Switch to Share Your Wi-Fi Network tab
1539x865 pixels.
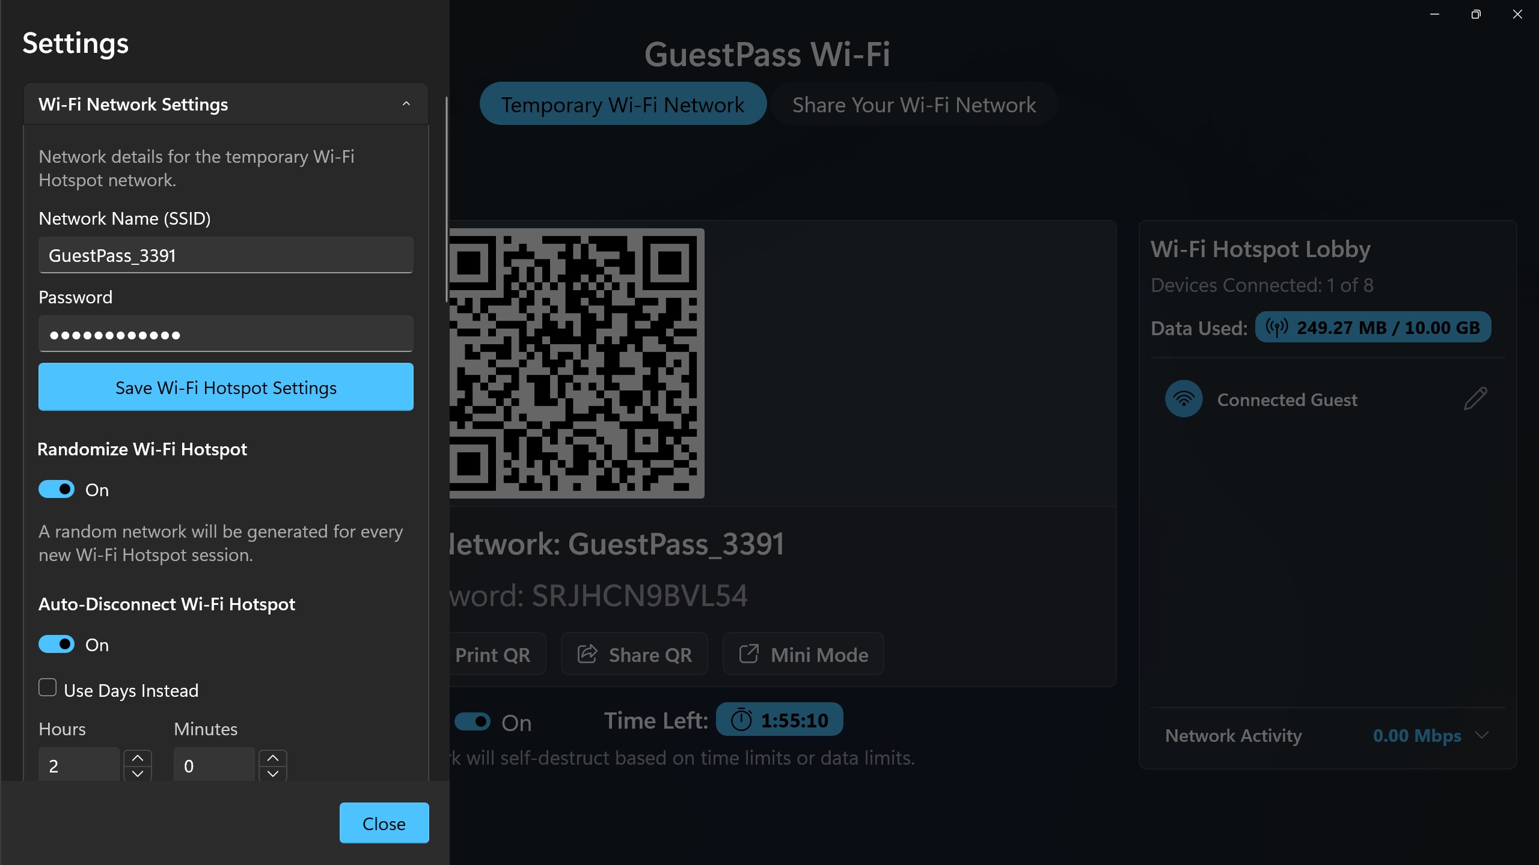pyautogui.click(x=914, y=104)
